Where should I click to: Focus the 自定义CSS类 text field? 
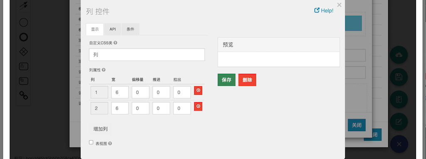pyautogui.click(x=147, y=54)
